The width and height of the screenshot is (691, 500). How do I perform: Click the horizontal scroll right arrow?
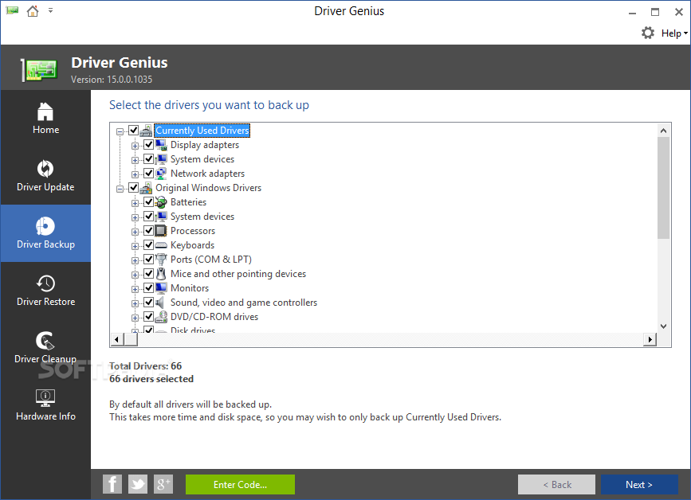pyautogui.click(x=650, y=339)
